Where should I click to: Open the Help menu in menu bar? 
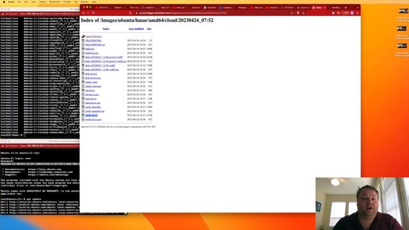pos(94,2)
